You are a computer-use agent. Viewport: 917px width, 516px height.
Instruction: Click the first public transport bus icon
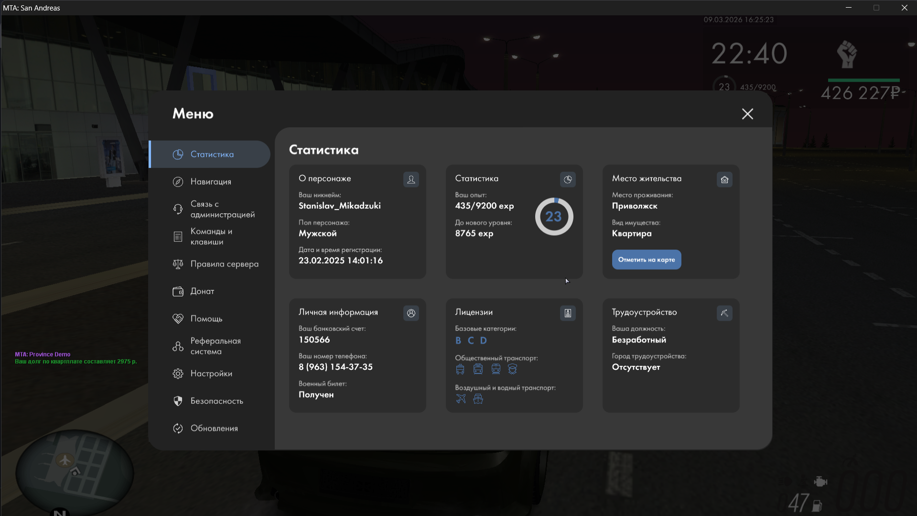[460, 369]
